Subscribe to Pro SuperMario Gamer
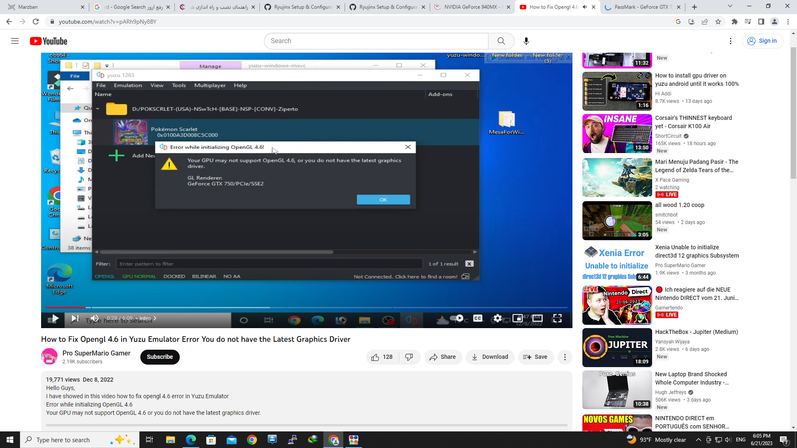Image resolution: width=797 pixels, height=448 pixels. click(x=160, y=357)
